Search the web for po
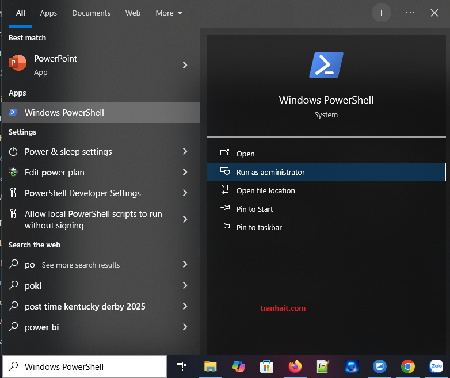 101,264
